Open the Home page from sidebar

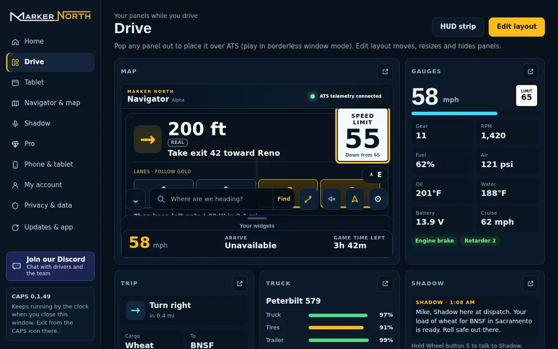[50, 41]
